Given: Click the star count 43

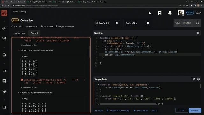Looking at the screenshot, I should coord(14,27).
